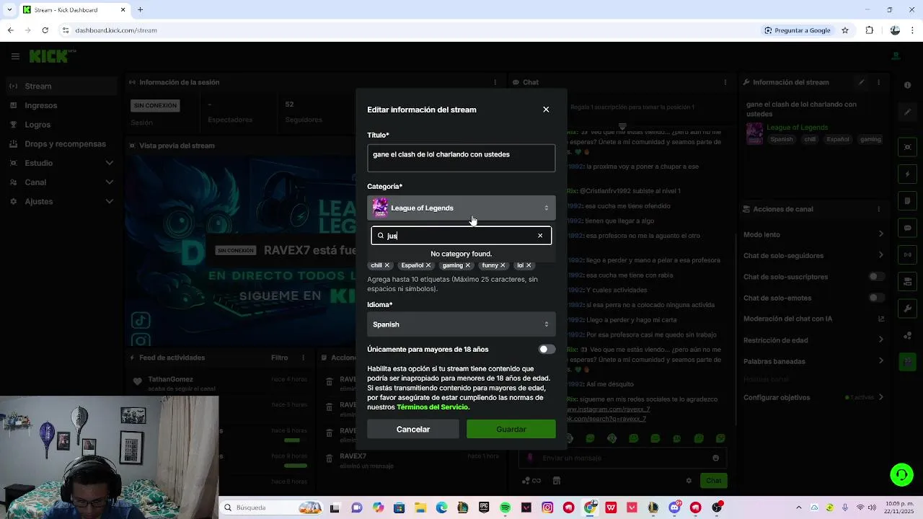Screen dimensions: 923x519
Task: Click the info icon in right toolbar
Action: tap(908, 85)
